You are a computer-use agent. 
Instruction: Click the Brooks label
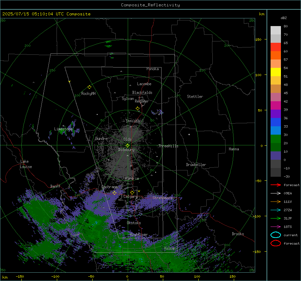(x=238, y=234)
